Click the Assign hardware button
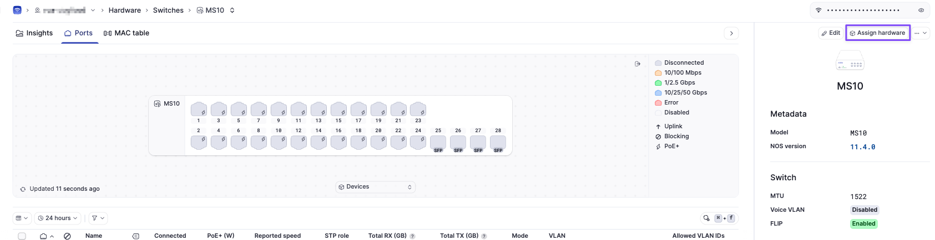The width and height of the screenshot is (935, 240). click(x=878, y=33)
